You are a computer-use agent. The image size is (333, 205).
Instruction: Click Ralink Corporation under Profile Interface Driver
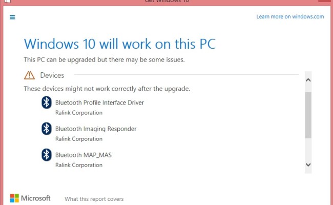click(79, 113)
